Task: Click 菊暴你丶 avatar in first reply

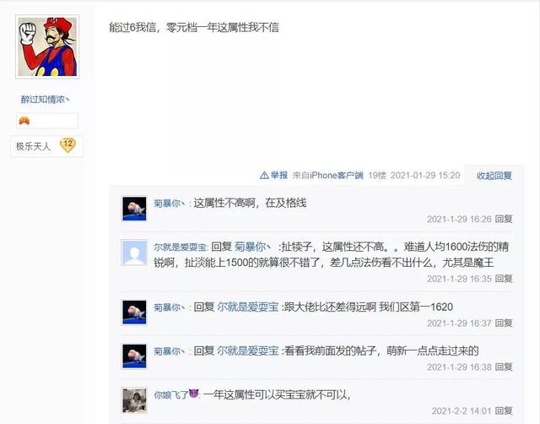Action: pos(134,209)
